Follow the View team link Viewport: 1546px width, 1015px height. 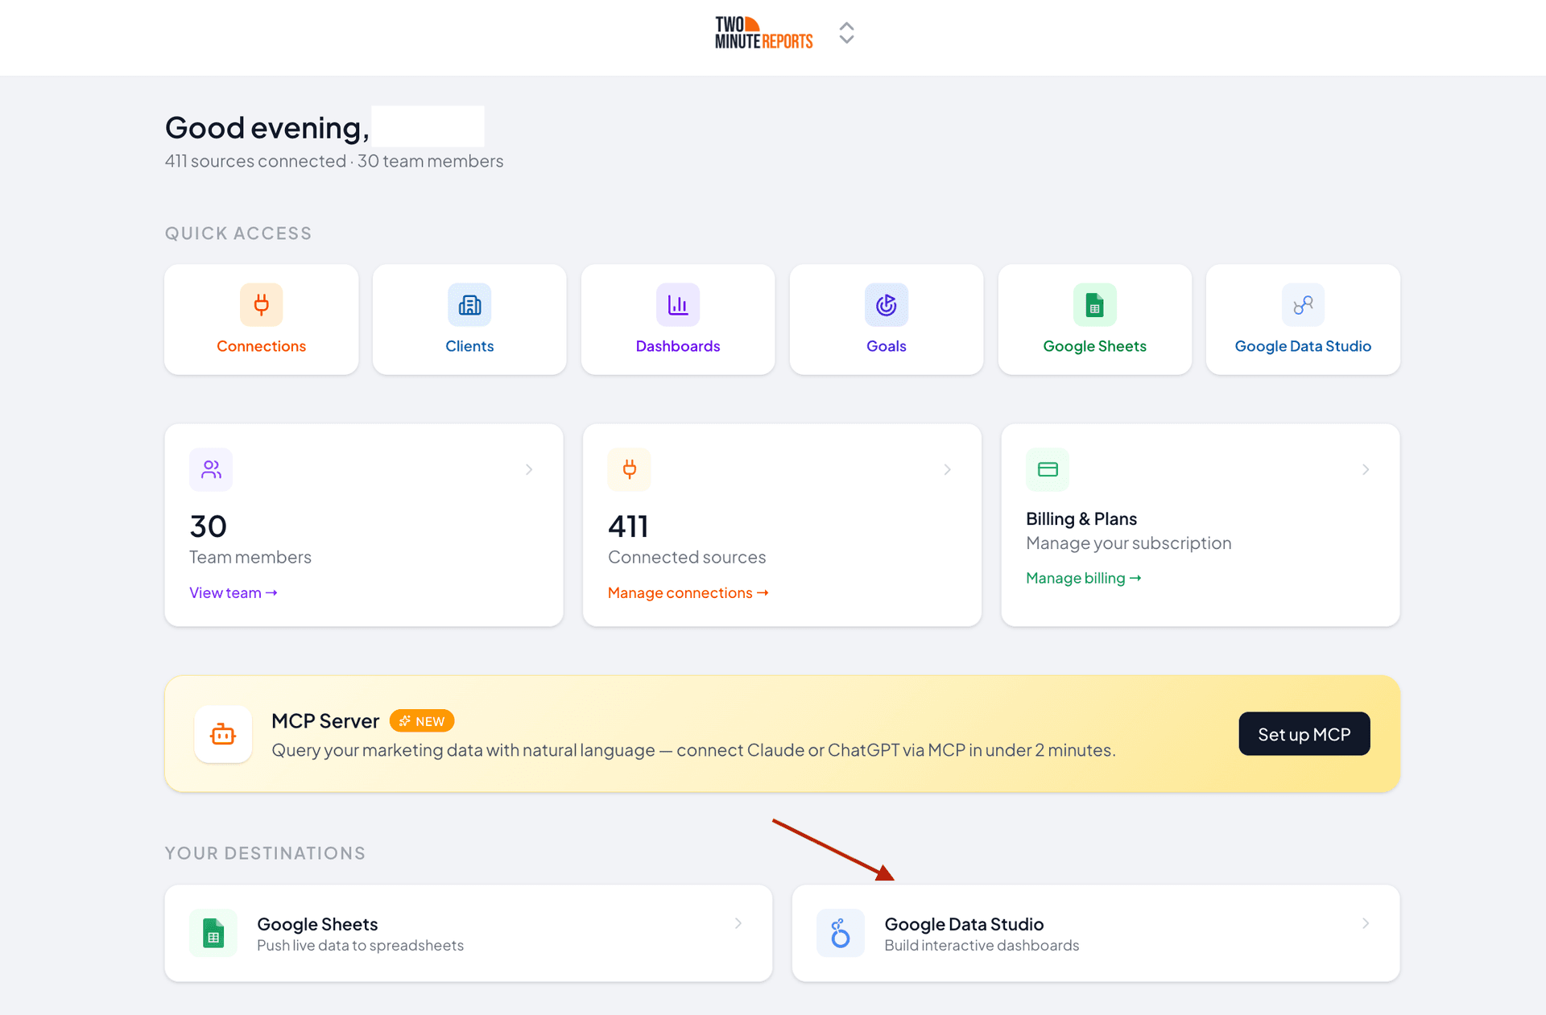pos(234,592)
